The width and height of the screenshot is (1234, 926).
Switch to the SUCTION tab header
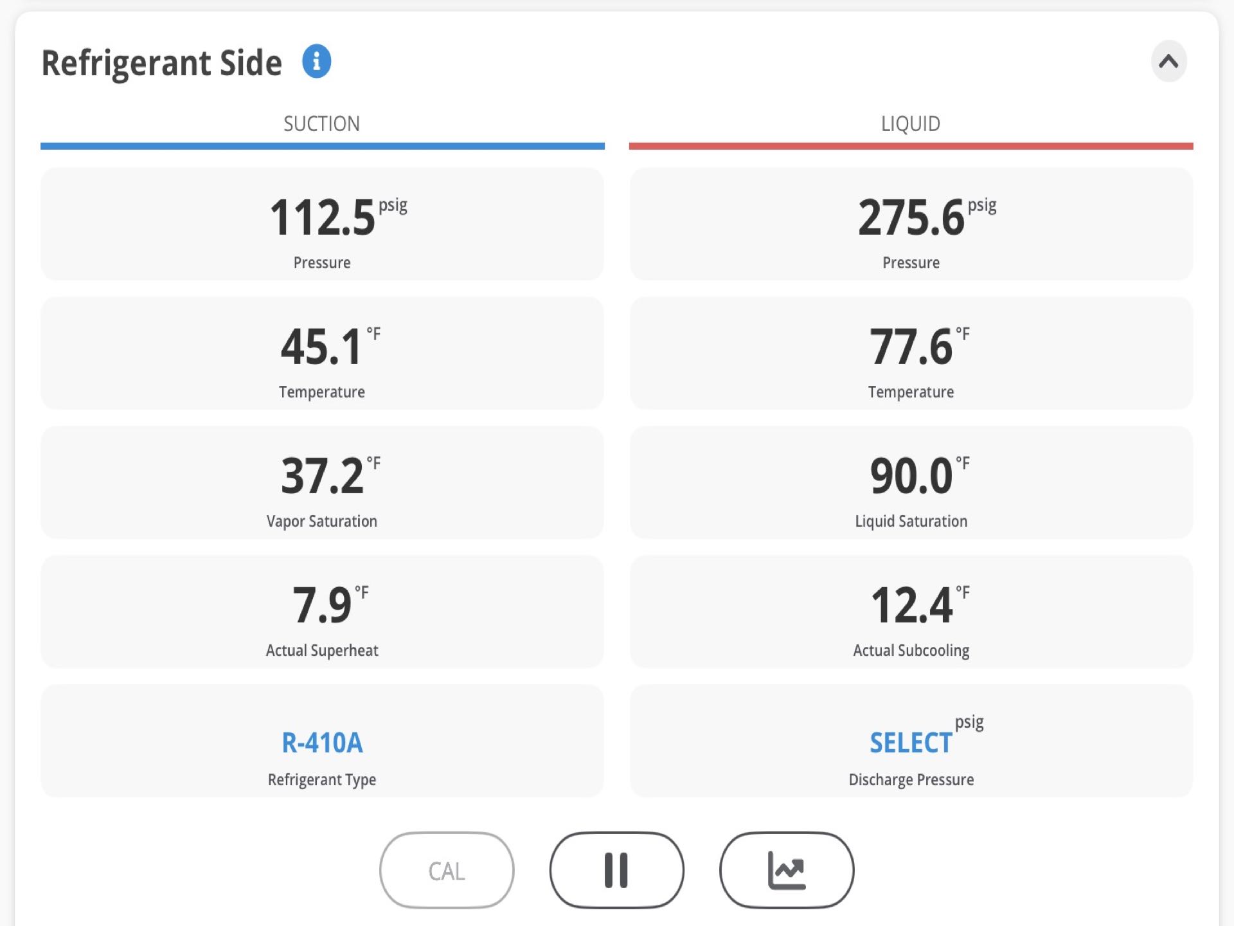pyautogui.click(x=322, y=123)
